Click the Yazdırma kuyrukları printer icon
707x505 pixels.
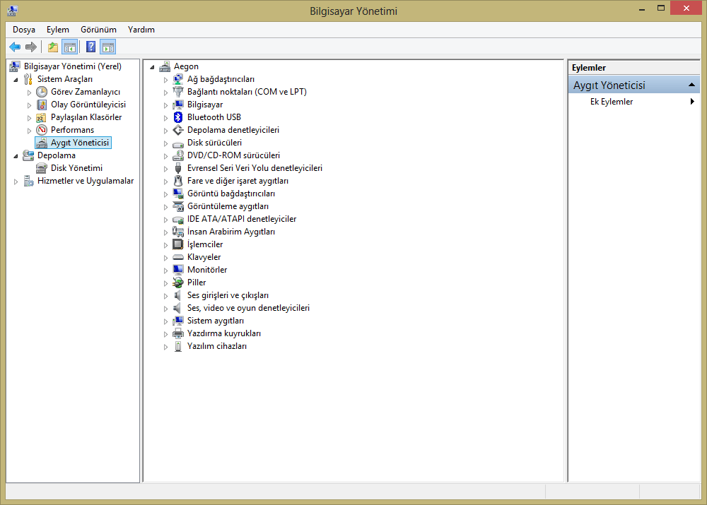178,333
